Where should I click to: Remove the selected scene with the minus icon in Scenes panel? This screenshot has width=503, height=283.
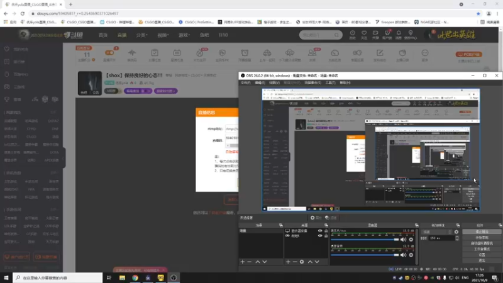pos(249,262)
